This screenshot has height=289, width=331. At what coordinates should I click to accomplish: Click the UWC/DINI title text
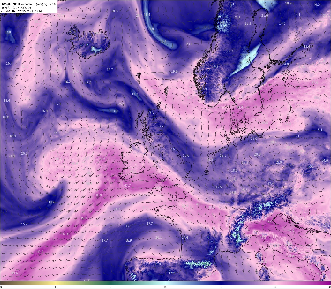pyautogui.click(x=28, y=4)
